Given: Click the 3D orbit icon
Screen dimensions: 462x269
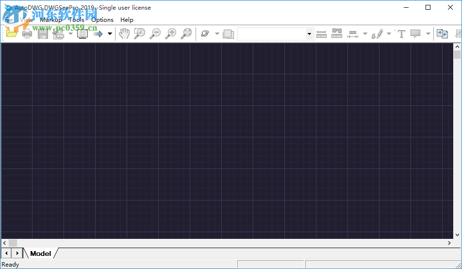Looking at the screenshot, I should tap(205, 34).
